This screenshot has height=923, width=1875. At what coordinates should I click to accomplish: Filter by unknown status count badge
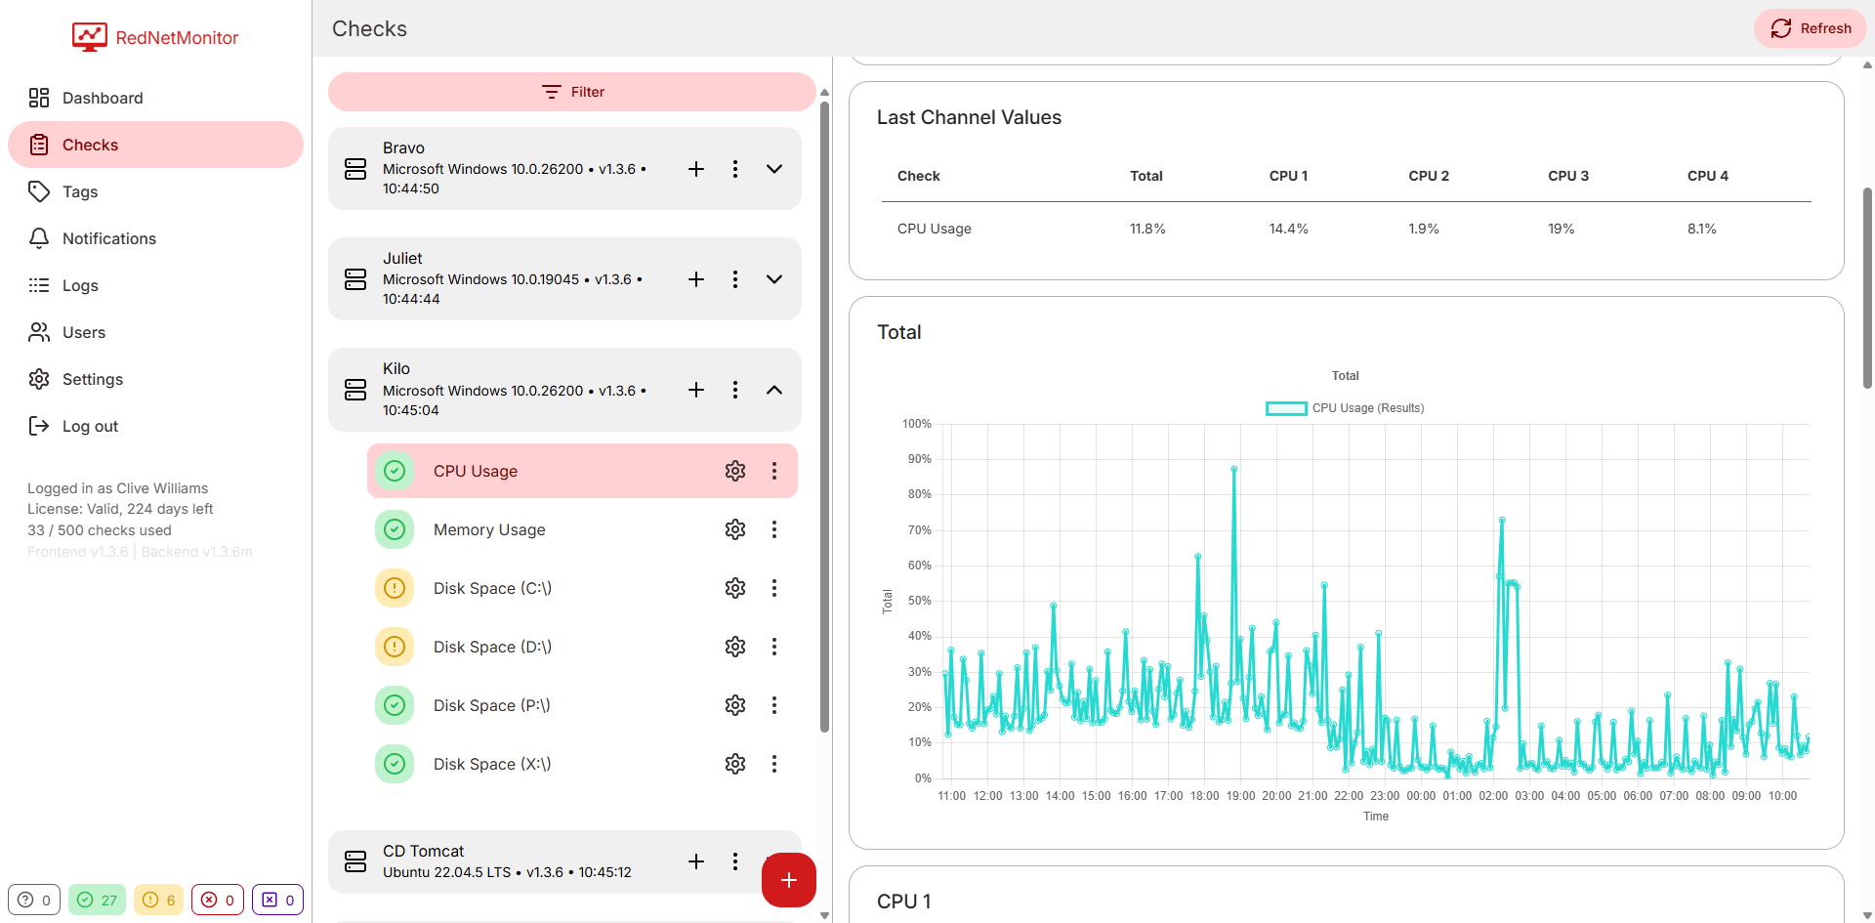pos(34,900)
